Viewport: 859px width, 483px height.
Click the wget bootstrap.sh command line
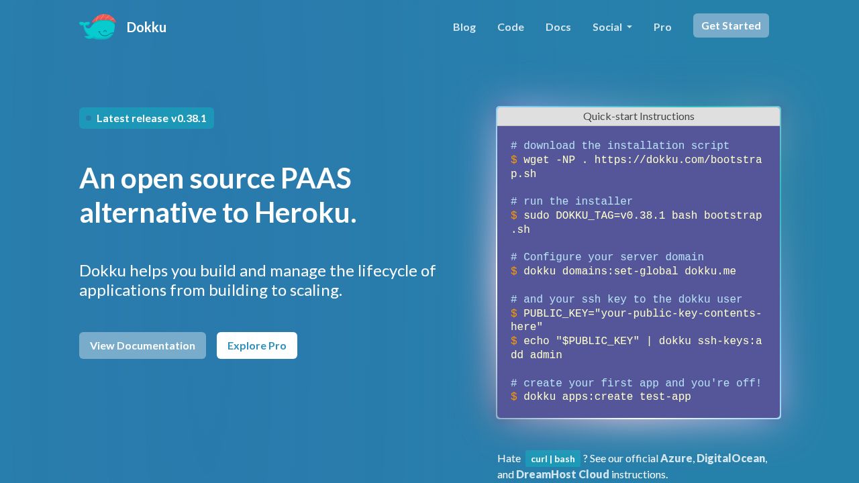tap(636, 167)
